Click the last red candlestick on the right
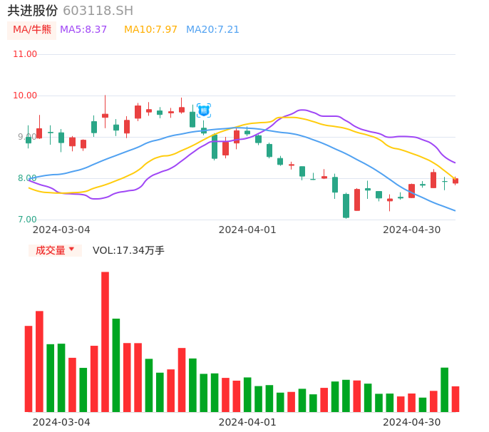 point(455,181)
